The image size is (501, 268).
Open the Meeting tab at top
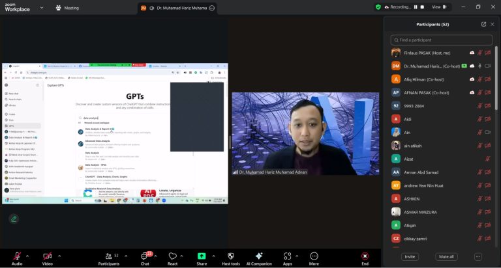[x=67, y=8]
